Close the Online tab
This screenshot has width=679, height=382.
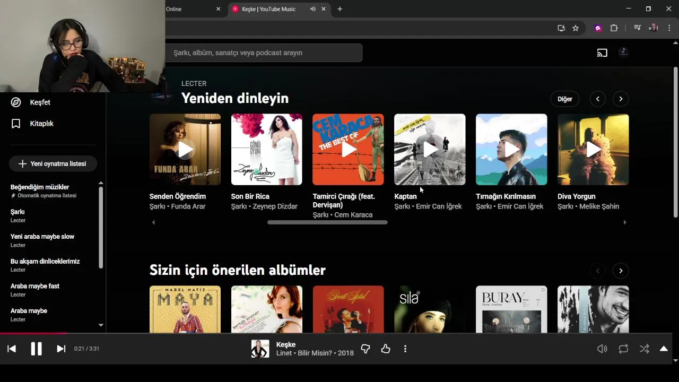pos(218,9)
